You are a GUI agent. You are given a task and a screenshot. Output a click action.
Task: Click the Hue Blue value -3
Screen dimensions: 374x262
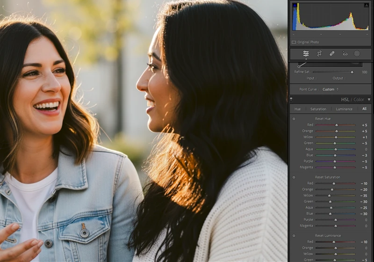pos(365,155)
